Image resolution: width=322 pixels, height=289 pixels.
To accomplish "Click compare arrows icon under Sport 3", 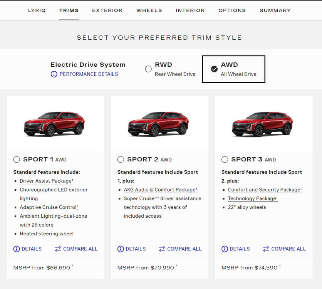I will coord(266,249).
